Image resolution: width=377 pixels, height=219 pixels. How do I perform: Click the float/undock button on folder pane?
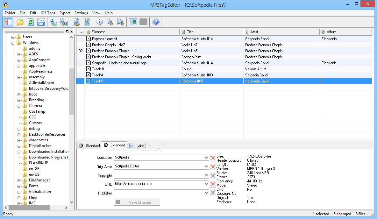[67, 32]
